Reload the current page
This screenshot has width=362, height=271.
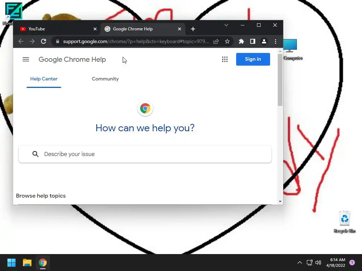pos(43,41)
